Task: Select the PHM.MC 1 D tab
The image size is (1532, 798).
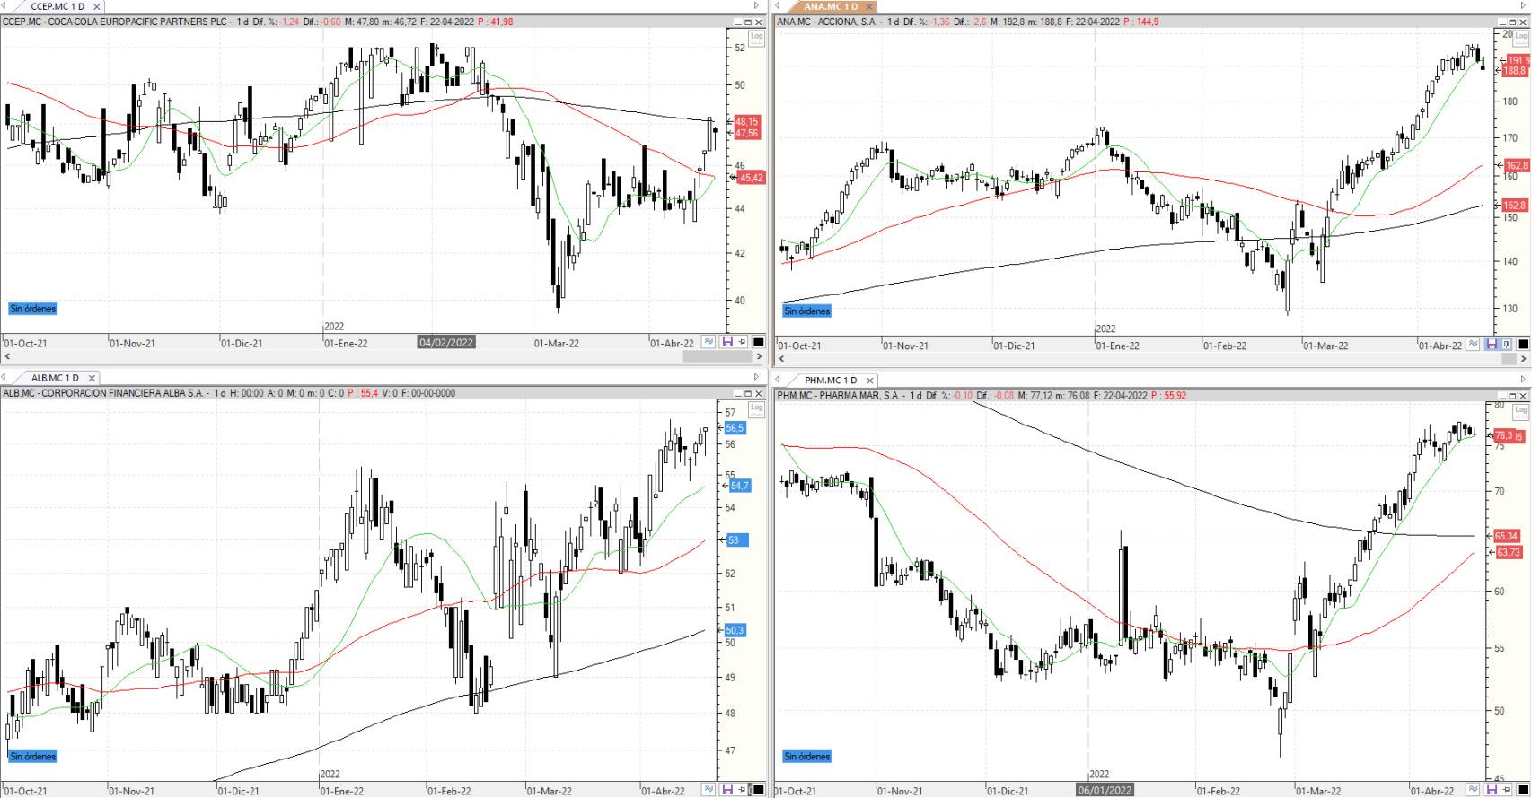Action: [831, 380]
